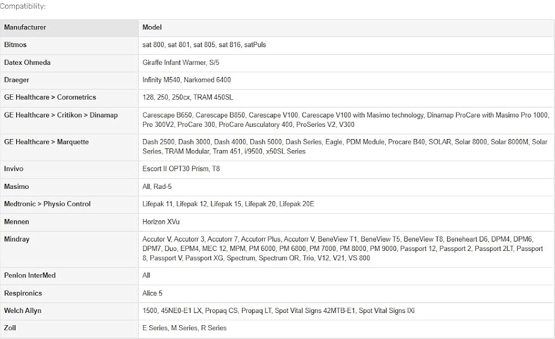Image resolution: width=555 pixels, height=339 pixels.
Task: Click the Invivo manufacturer cell
Action: click(x=69, y=169)
